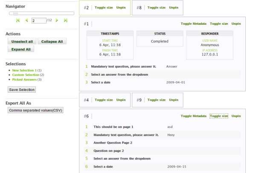Toggle size of response #9

coord(156,100)
